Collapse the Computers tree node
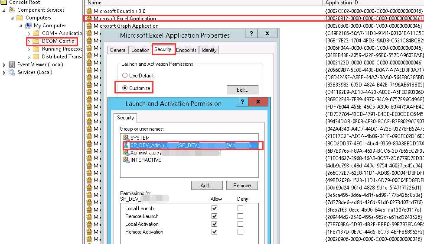Image resolution: width=424 pixels, height=244 pixels. pos(12,18)
